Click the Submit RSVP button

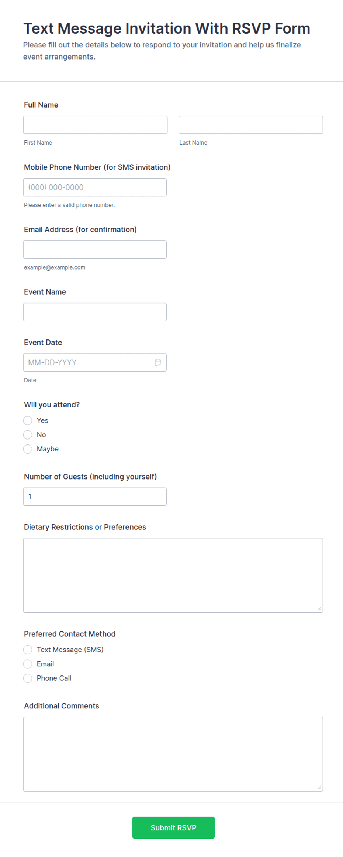(173, 827)
